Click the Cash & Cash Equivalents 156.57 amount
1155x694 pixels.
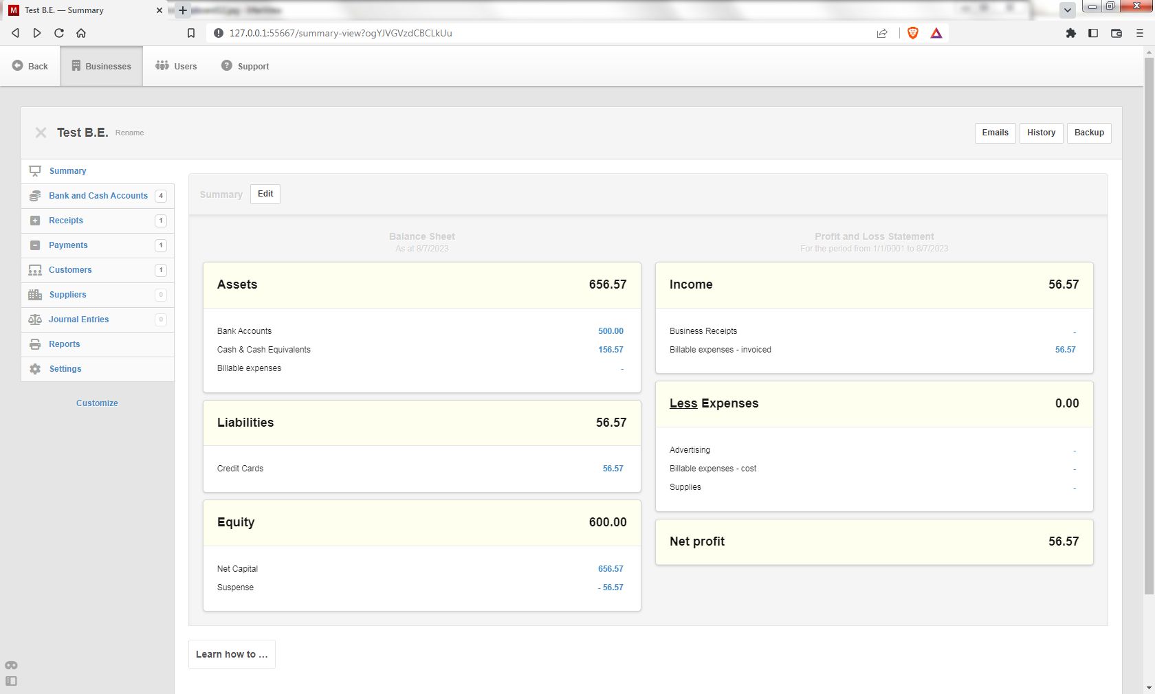[610, 350]
